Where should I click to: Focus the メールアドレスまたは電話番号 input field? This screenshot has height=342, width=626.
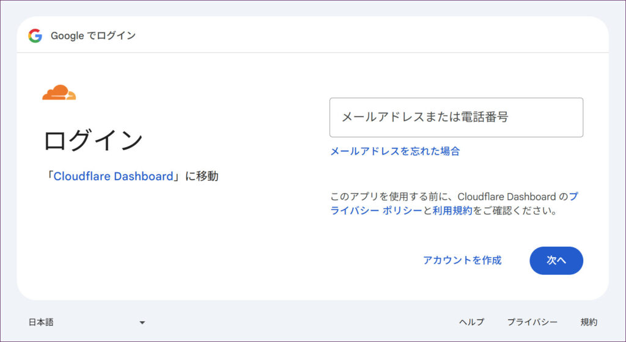tap(455, 117)
